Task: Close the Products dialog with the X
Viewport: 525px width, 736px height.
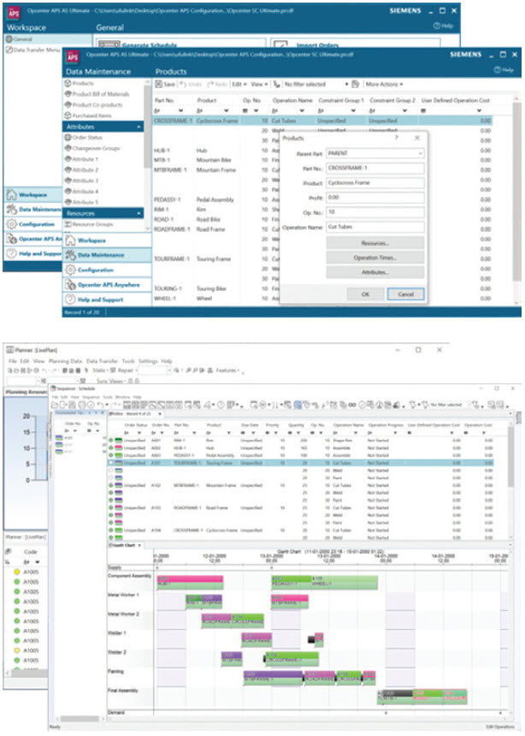Action: tap(417, 138)
